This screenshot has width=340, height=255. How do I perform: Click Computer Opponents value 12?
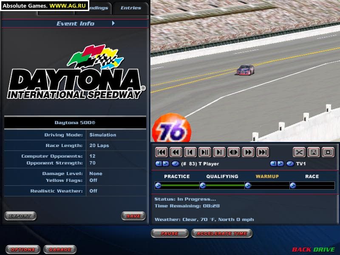click(x=92, y=156)
